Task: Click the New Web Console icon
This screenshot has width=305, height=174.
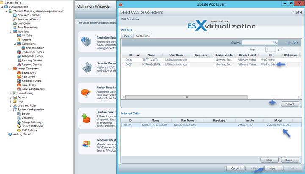Action: (14, 15)
